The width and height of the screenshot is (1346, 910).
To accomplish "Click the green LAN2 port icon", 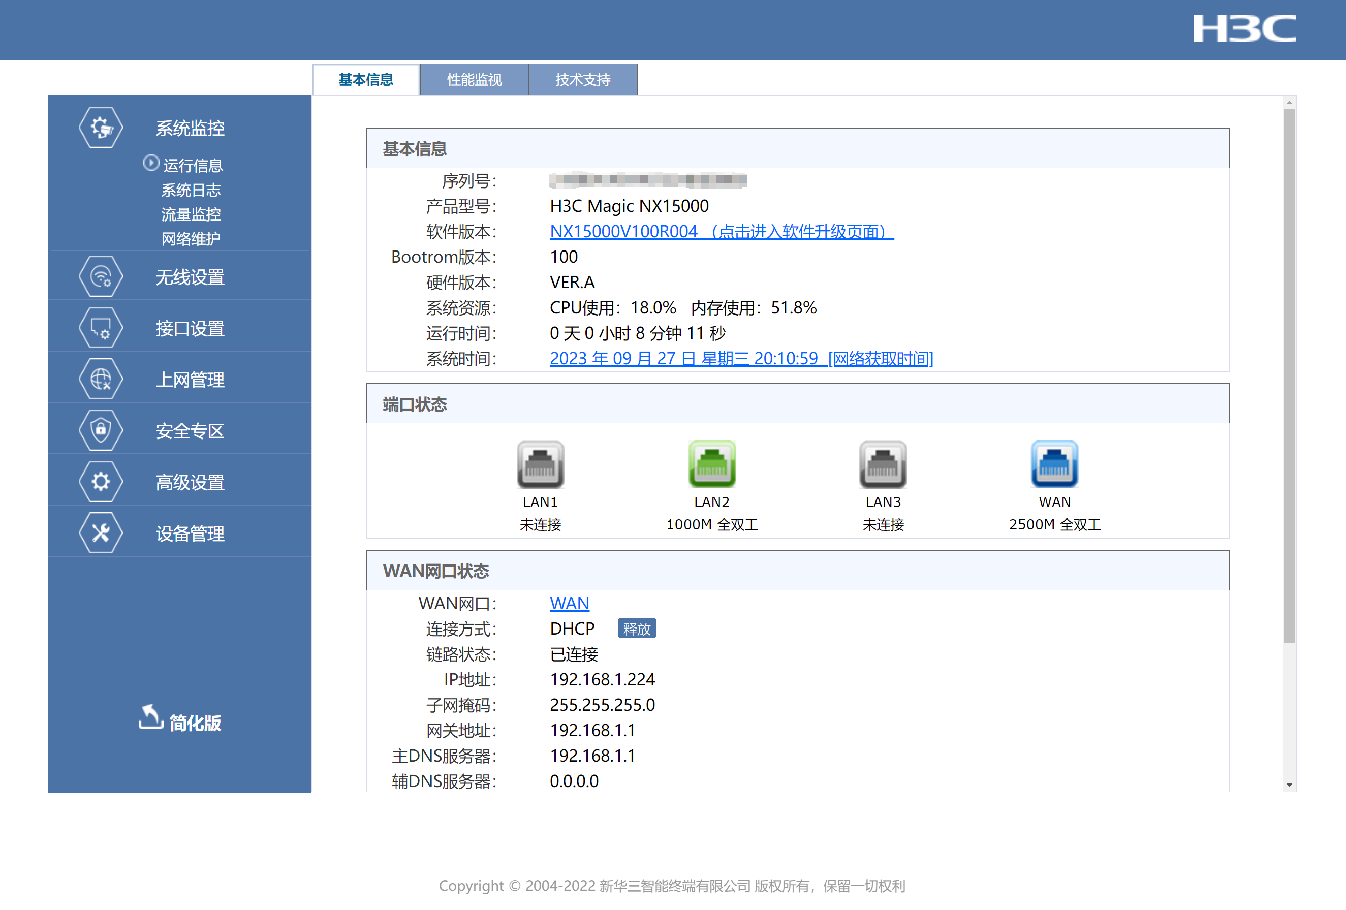I will 712,464.
